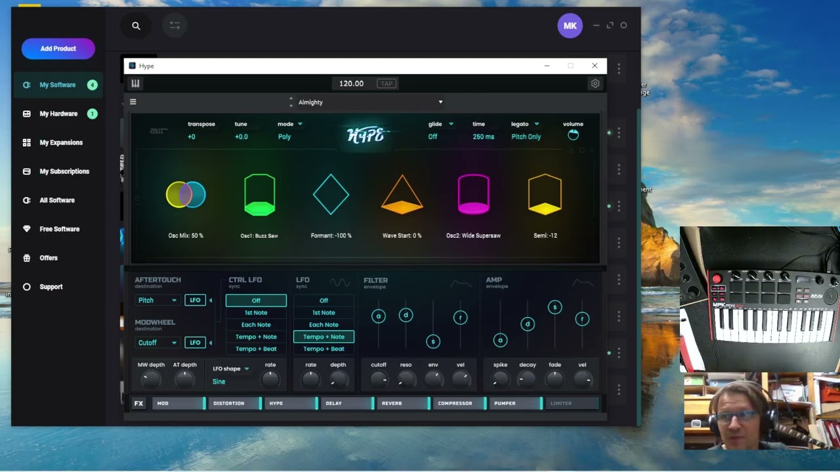Viewport: 840px width, 472px height.
Task: Click the amp sustain slider handle
Action: coord(555,307)
